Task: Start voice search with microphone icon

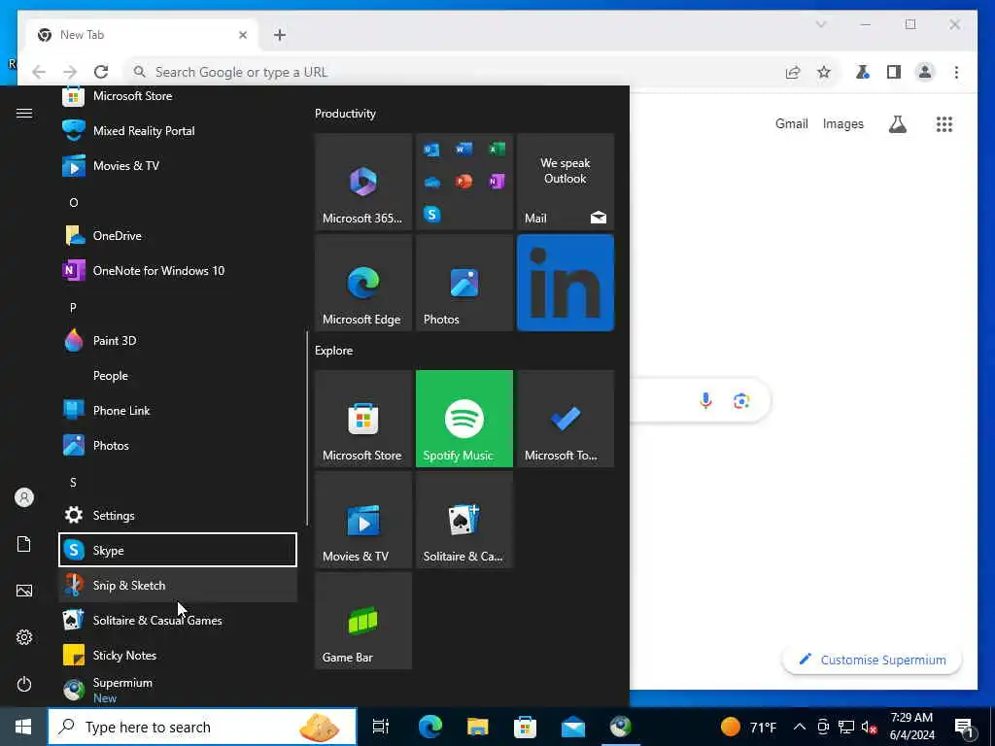Action: pyautogui.click(x=705, y=400)
